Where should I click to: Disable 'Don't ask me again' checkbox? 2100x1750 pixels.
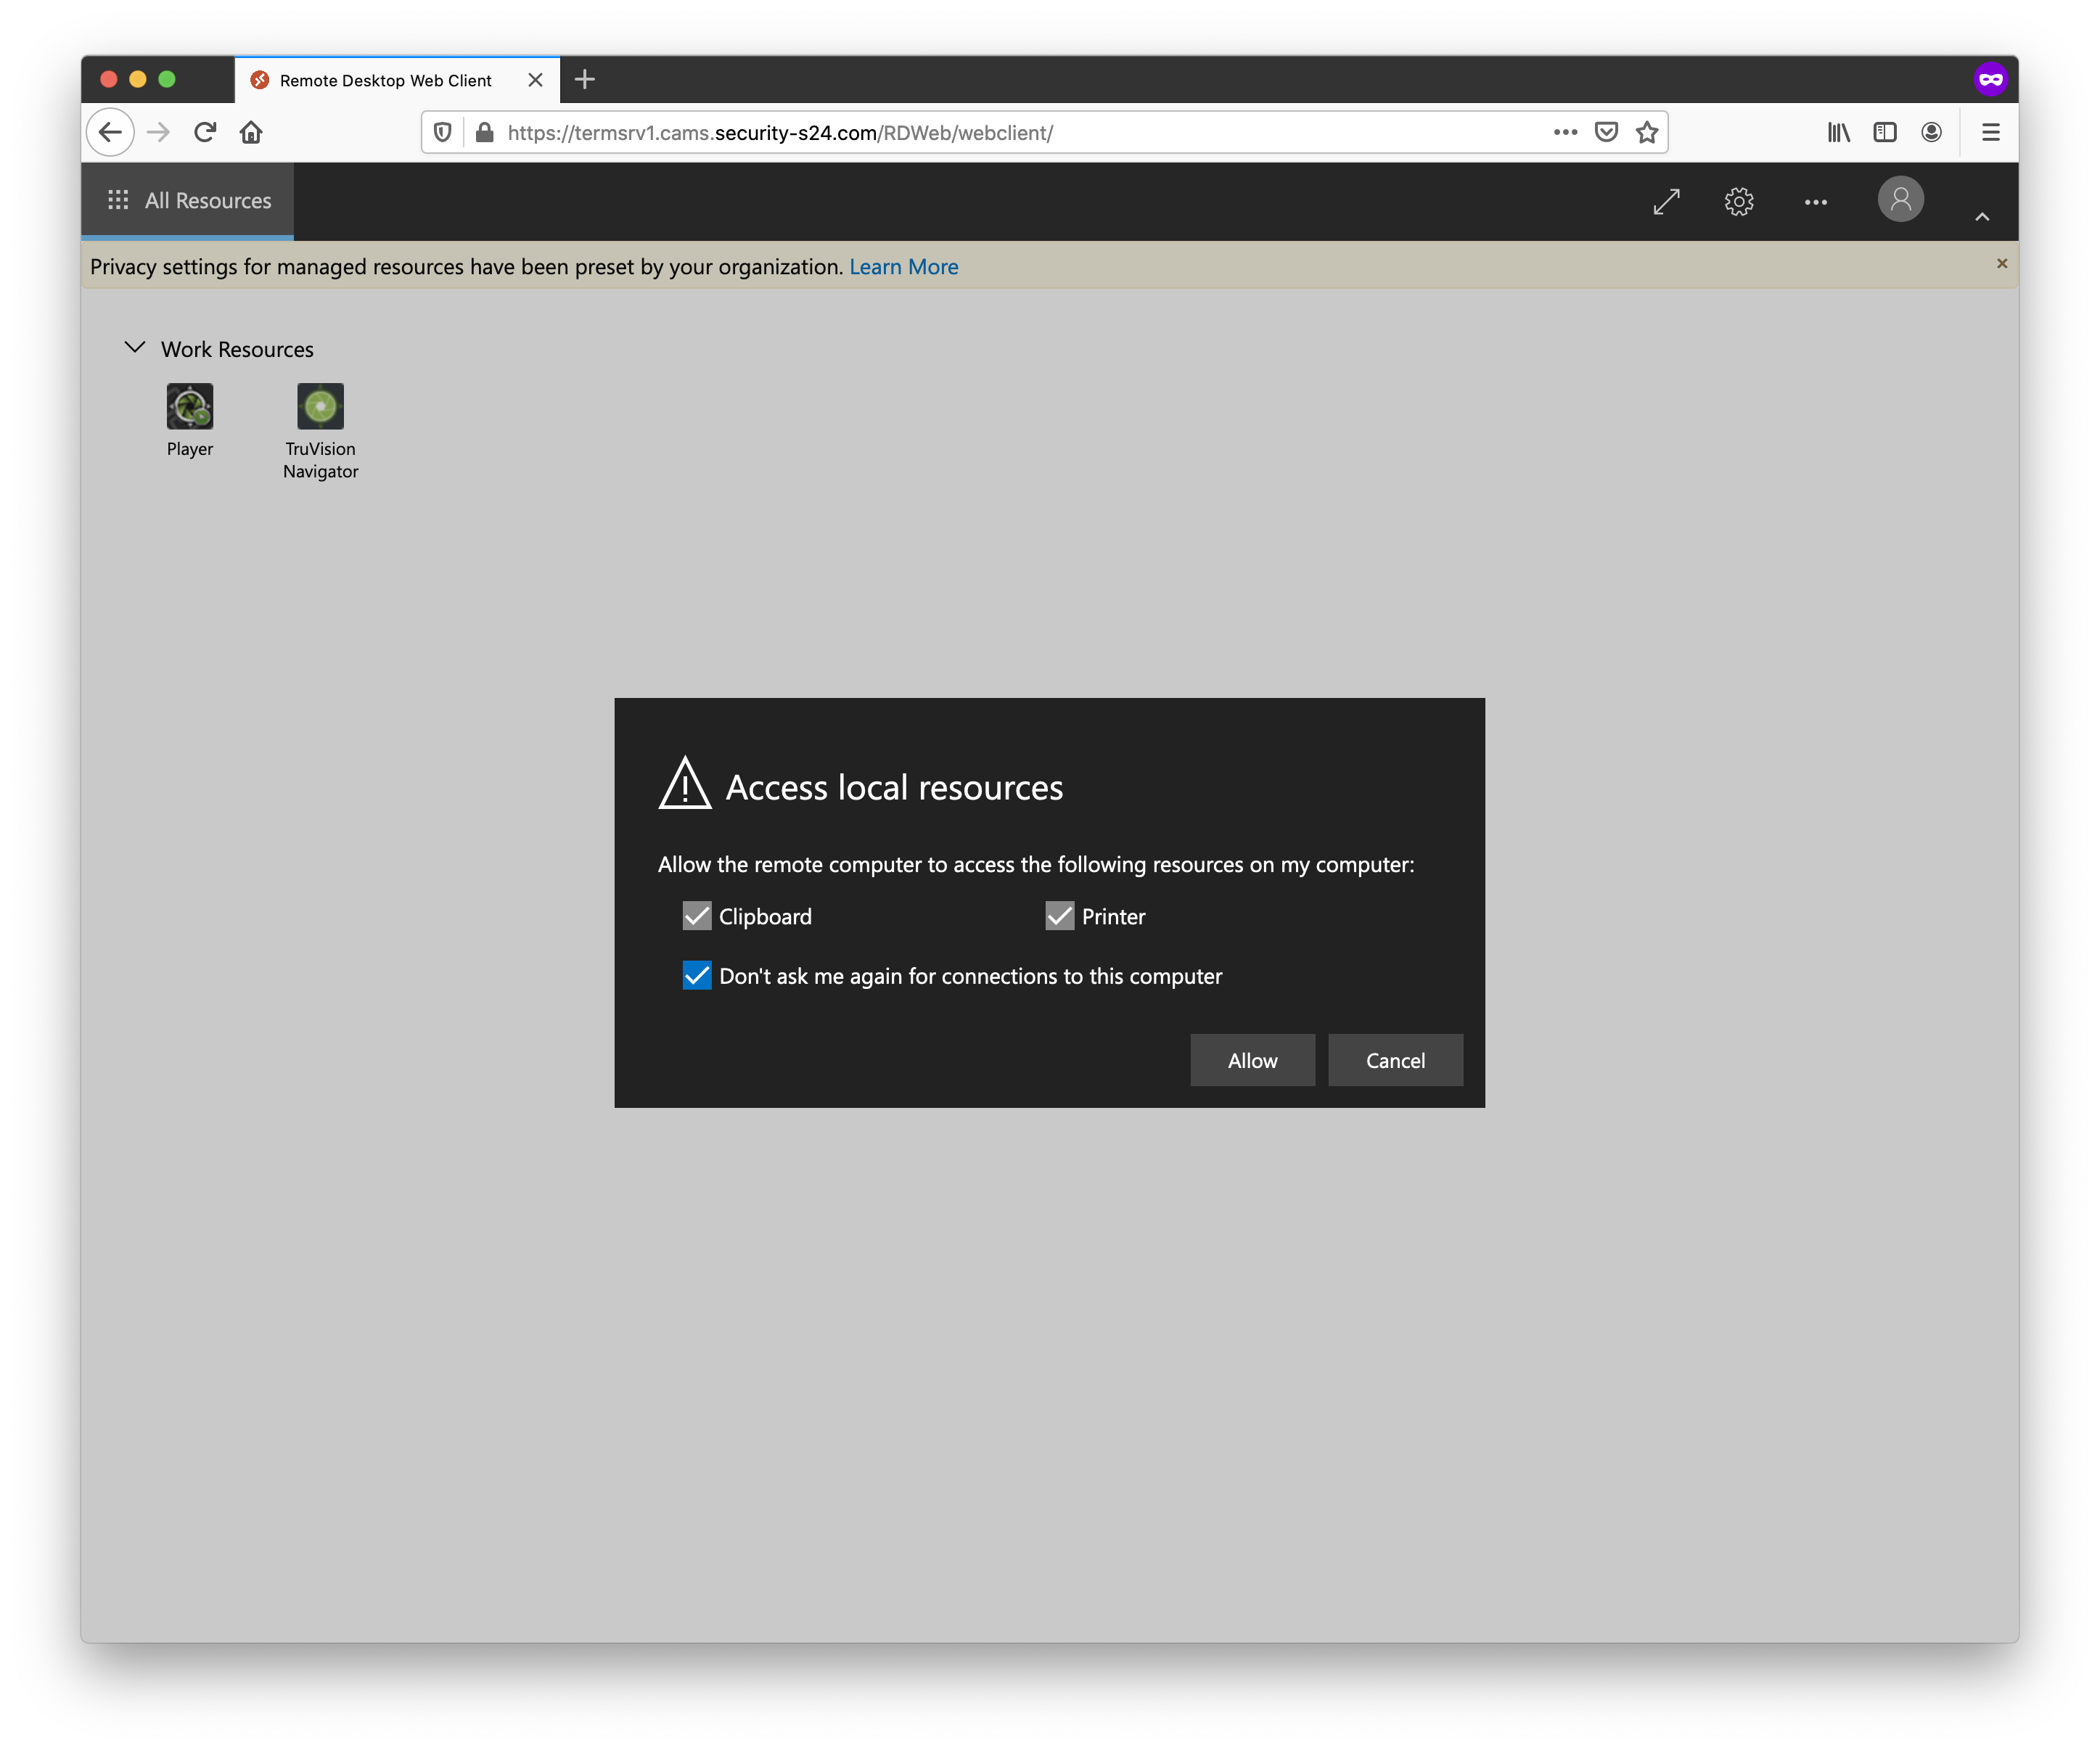(697, 976)
